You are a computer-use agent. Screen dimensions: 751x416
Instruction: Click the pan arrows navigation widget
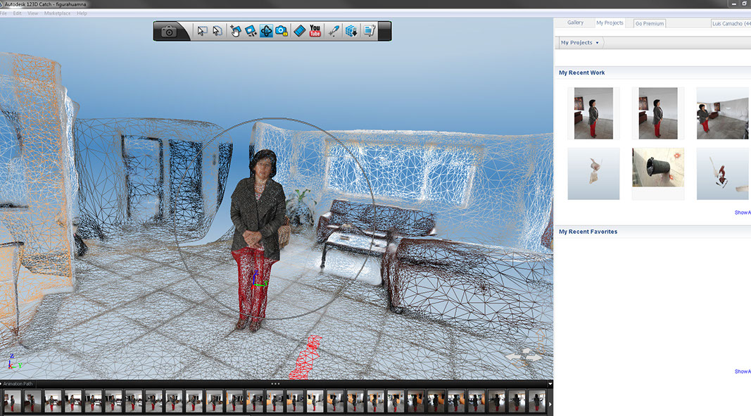[x=524, y=357]
